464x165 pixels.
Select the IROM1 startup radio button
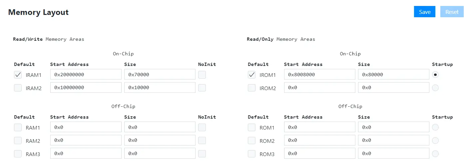pyautogui.click(x=435, y=75)
